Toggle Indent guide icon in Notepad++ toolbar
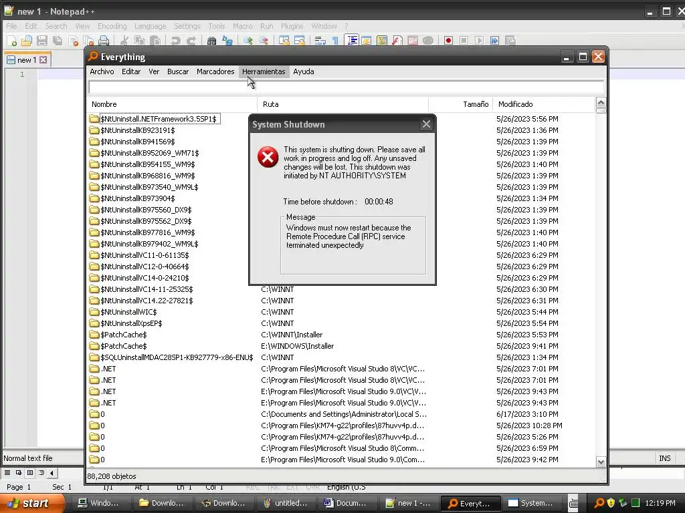The image size is (685, 513). pos(352,41)
